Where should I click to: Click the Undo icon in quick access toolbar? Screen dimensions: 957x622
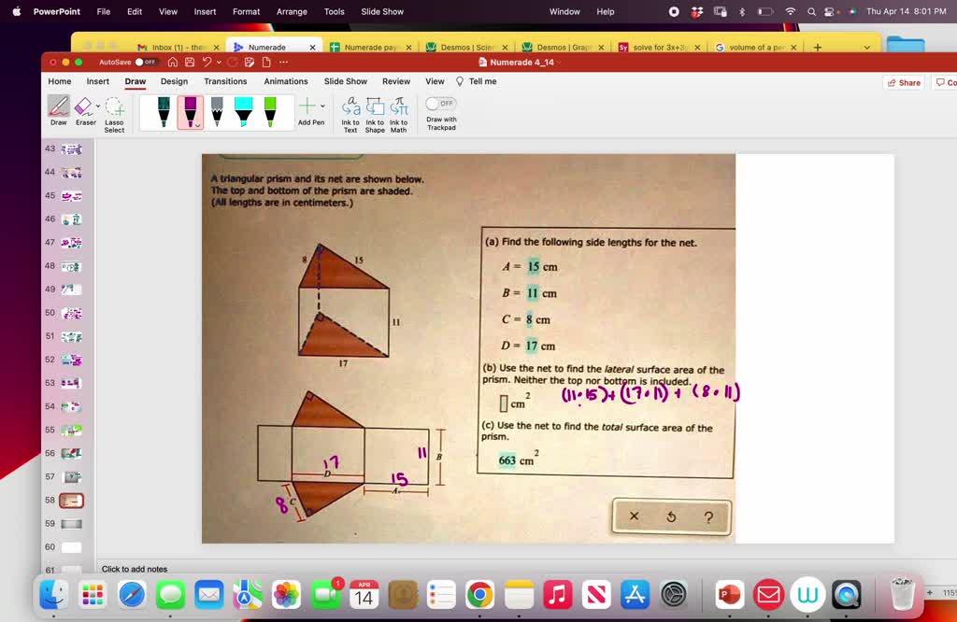pyautogui.click(x=207, y=63)
